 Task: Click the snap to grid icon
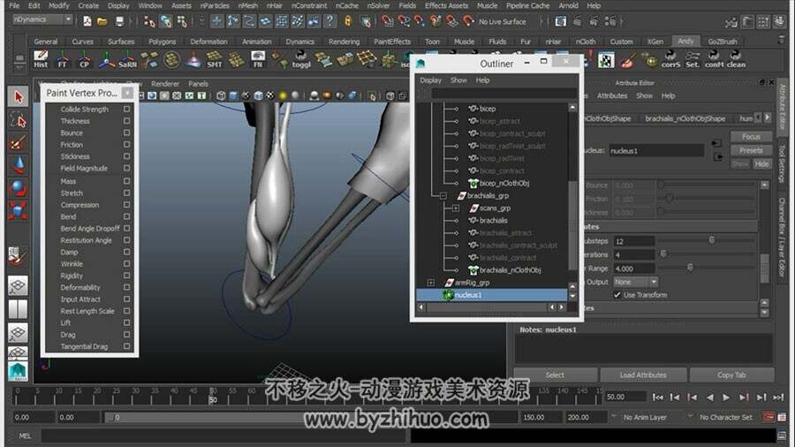(x=387, y=21)
